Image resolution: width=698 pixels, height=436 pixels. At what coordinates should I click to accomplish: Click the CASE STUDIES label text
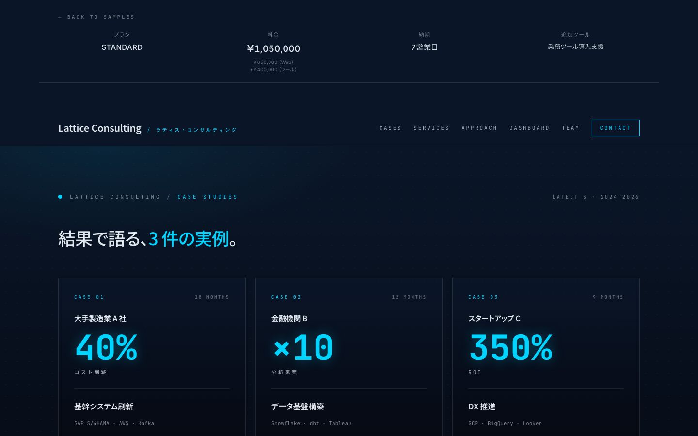click(x=207, y=197)
